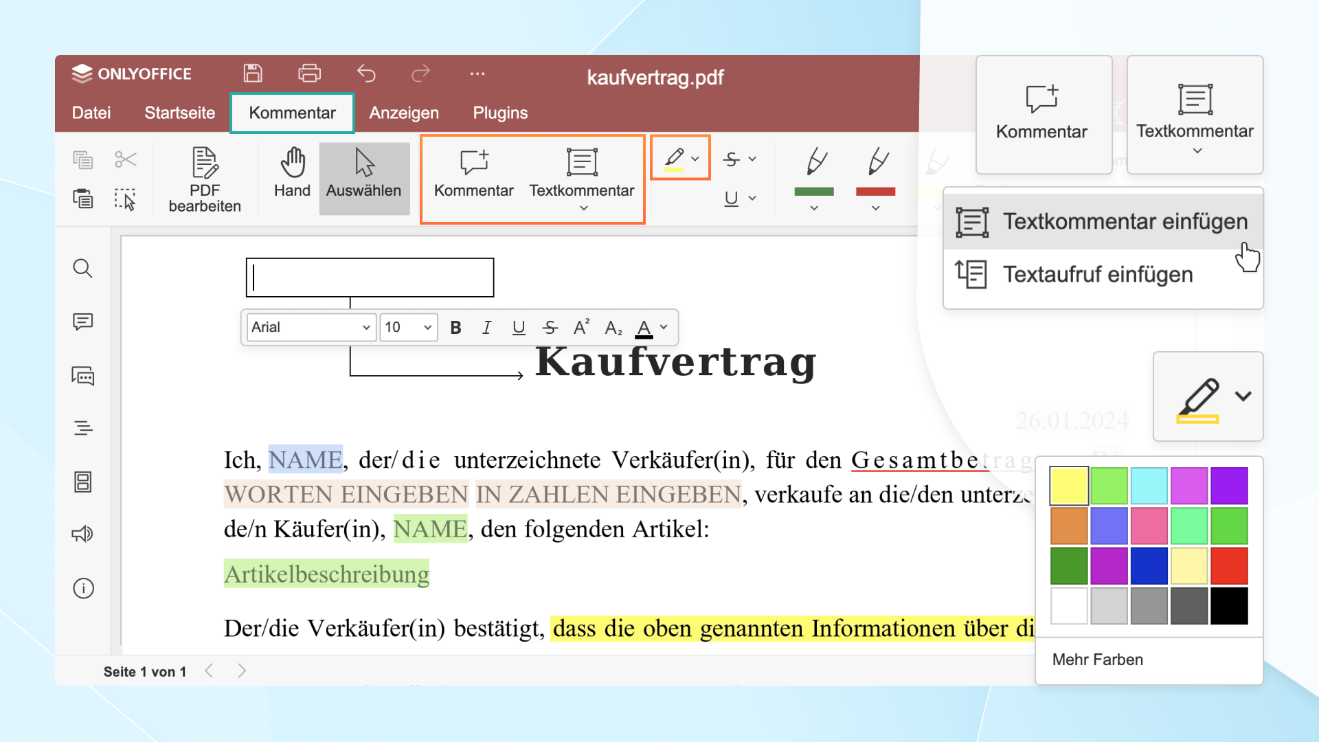Open the Comments panel sidebar icon
Image resolution: width=1319 pixels, height=742 pixels.
[x=83, y=322]
